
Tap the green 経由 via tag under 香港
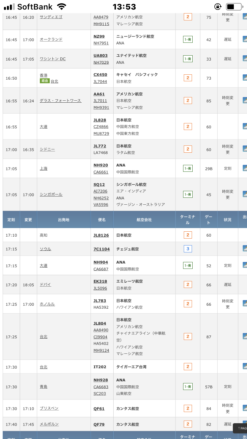[44, 81]
